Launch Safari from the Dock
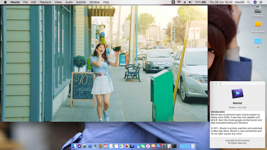Screen dimensions: 267x150 point(90,146)
